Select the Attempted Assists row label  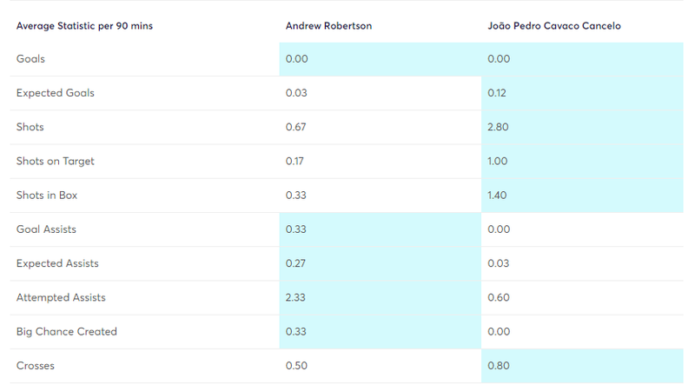pyautogui.click(x=61, y=297)
